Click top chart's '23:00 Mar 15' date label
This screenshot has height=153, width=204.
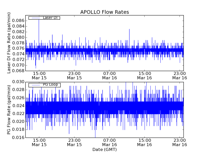click(x=74, y=76)
